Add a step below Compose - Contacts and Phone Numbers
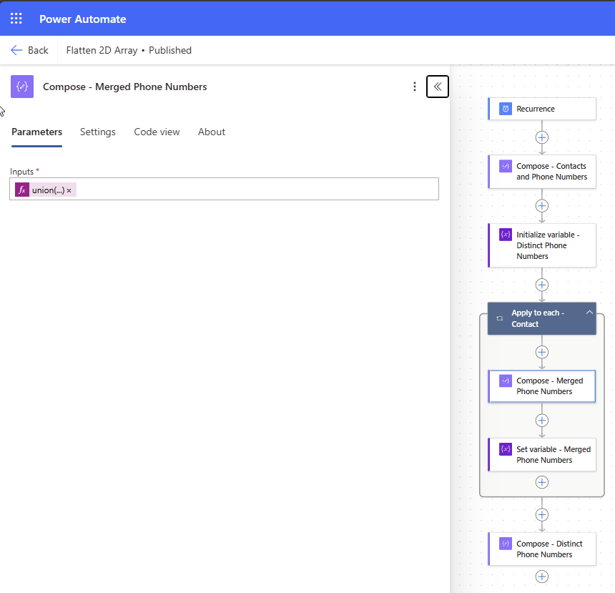Image resolution: width=615 pixels, height=593 pixels. pos(541,205)
